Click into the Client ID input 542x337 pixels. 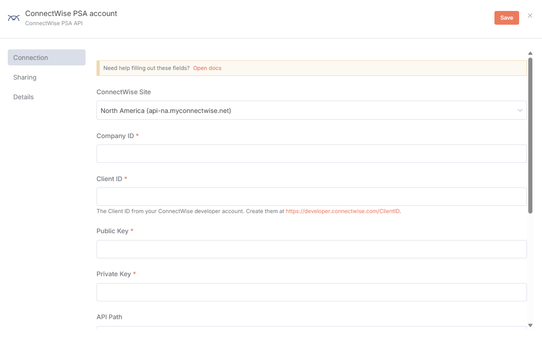(x=311, y=197)
